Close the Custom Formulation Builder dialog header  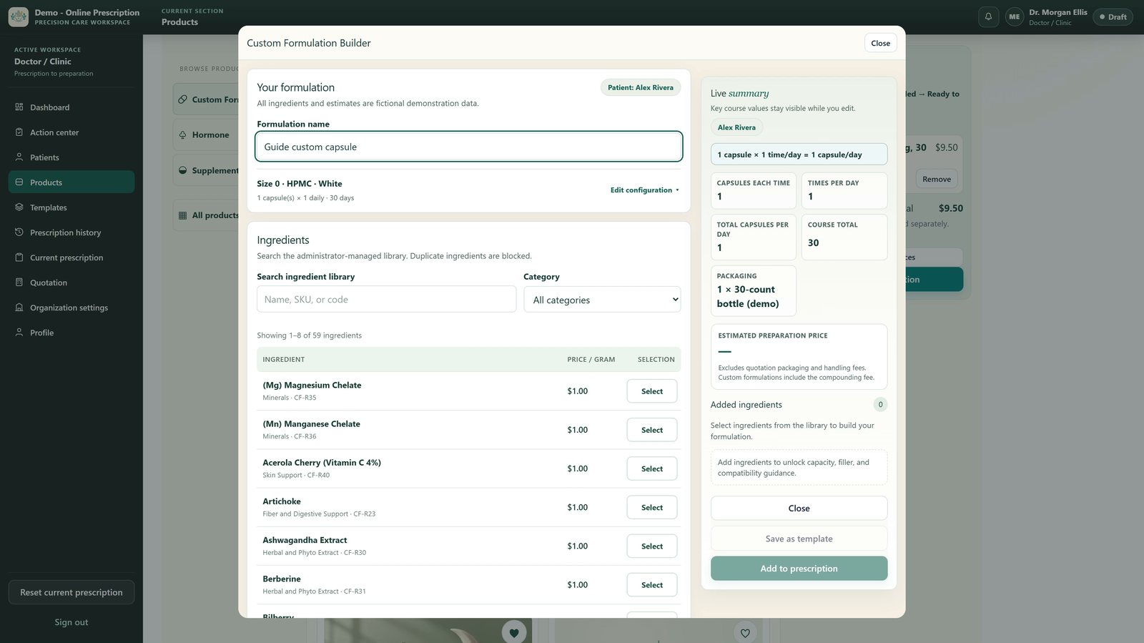click(x=881, y=43)
